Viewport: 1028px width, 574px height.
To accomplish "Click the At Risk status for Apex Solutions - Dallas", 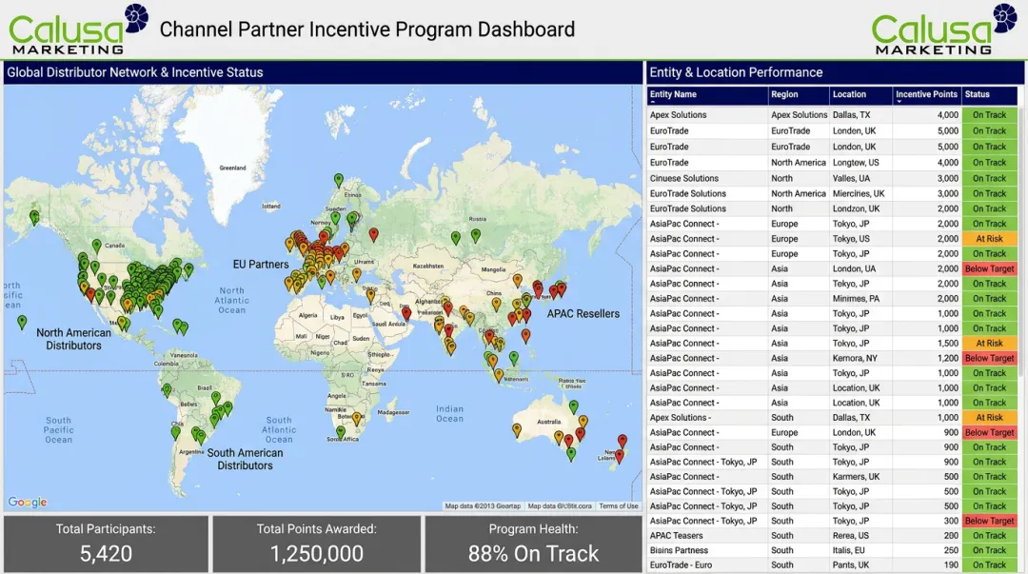I will 989,417.
